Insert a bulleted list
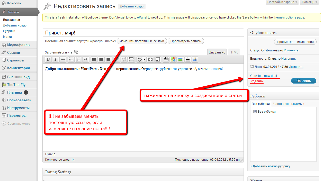This screenshot has width=324, height=181. (71, 59)
